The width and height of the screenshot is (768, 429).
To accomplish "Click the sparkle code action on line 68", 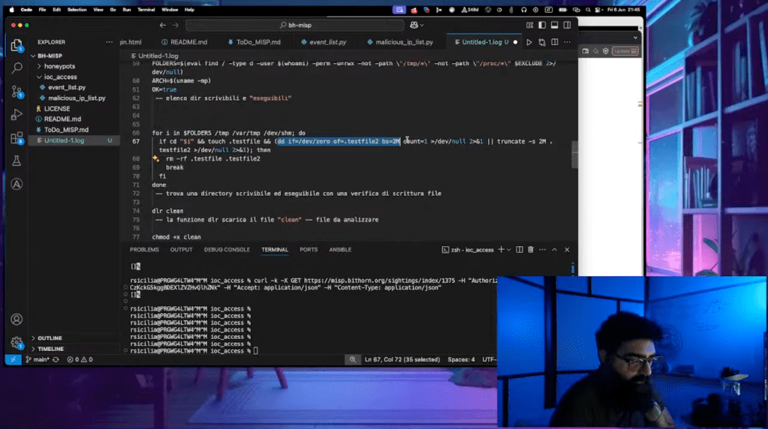I will [155, 158].
